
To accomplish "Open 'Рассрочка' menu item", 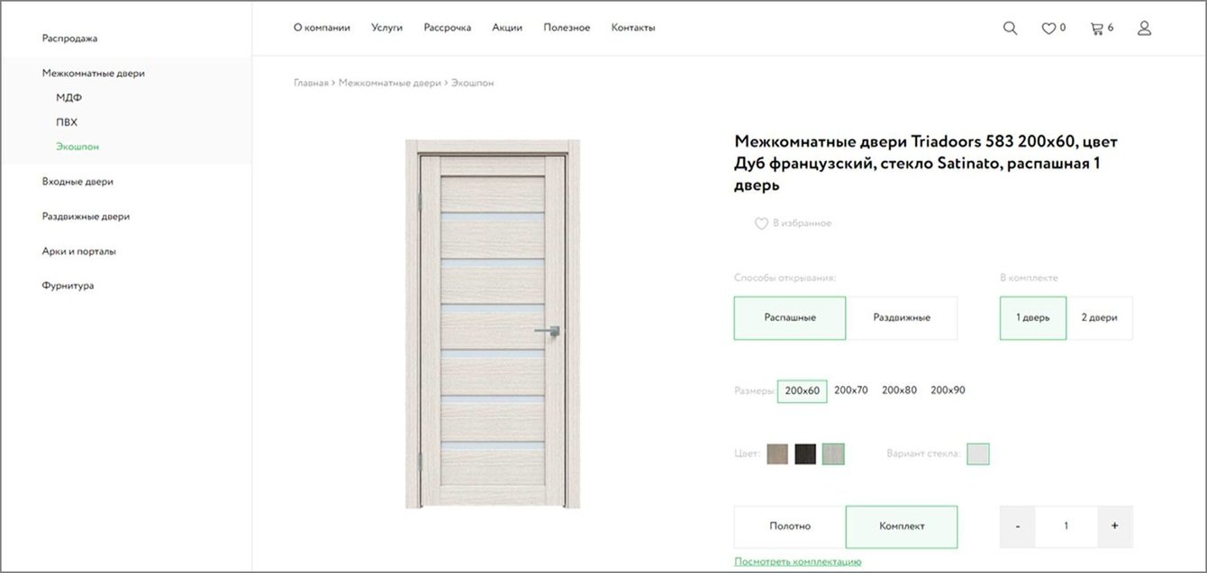I will (x=448, y=28).
